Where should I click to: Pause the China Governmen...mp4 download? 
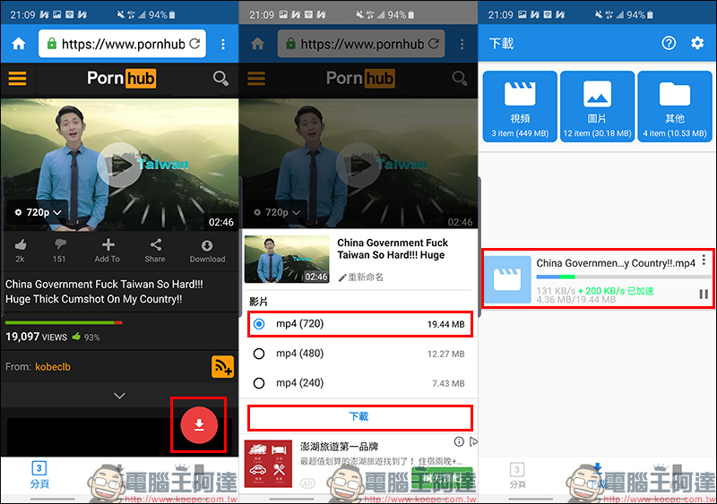[704, 294]
